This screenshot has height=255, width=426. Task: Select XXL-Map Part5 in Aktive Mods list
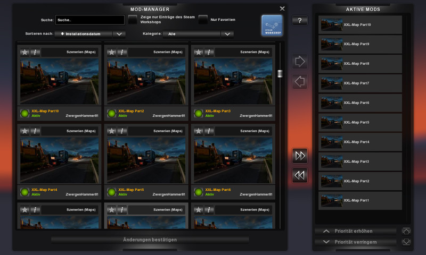361,122
